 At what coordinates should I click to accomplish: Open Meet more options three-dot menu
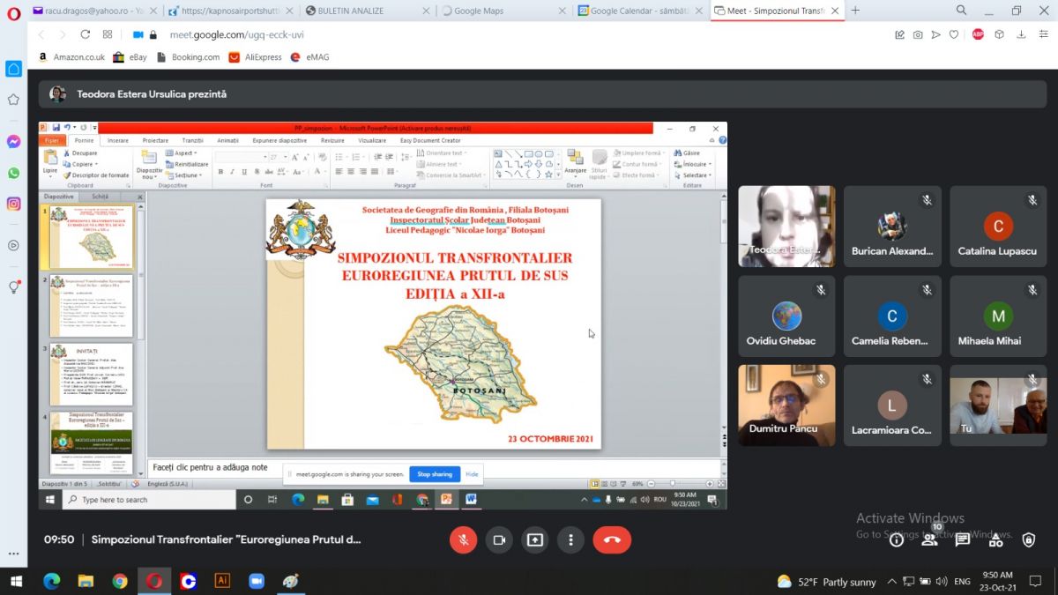[571, 539]
